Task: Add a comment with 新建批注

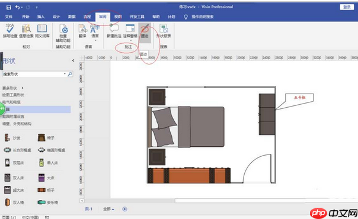Action: pyautogui.click(x=114, y=31)
